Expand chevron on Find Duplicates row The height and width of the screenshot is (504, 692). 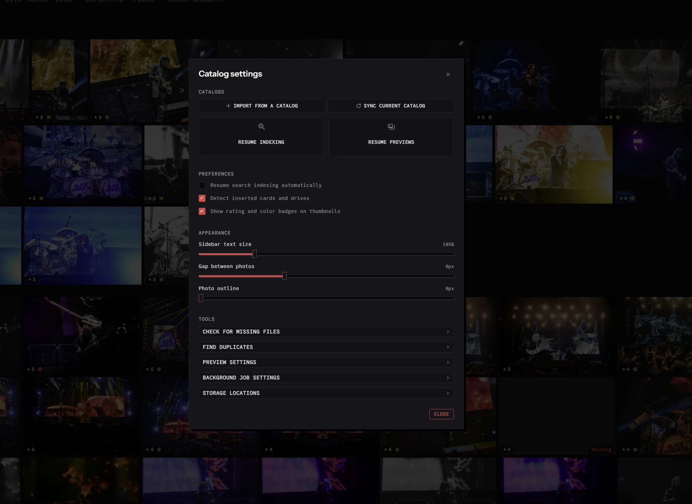click(x=448, y=347)
